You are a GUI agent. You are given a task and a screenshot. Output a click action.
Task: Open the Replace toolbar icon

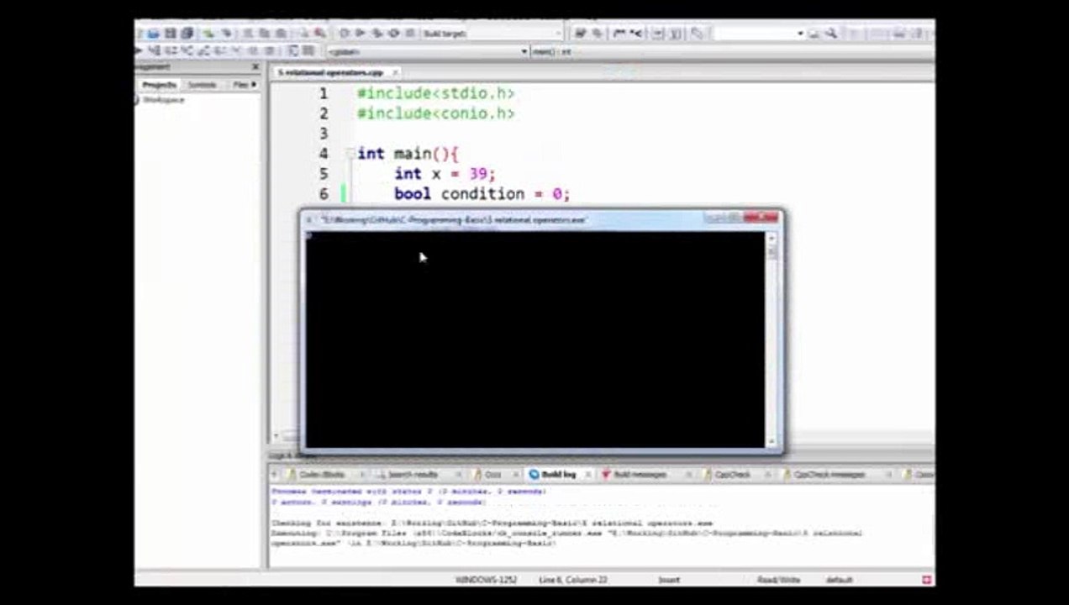click(x=319, y=34)
